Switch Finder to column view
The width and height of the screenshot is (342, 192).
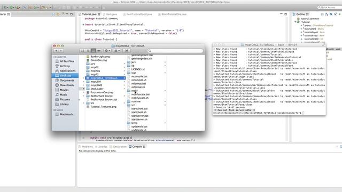[x=94, y=51]
